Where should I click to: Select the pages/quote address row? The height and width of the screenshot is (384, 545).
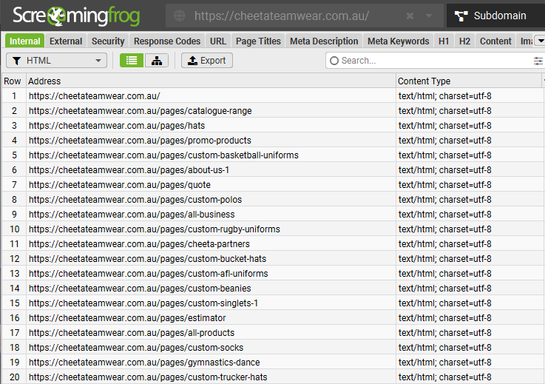click(211, 185)
